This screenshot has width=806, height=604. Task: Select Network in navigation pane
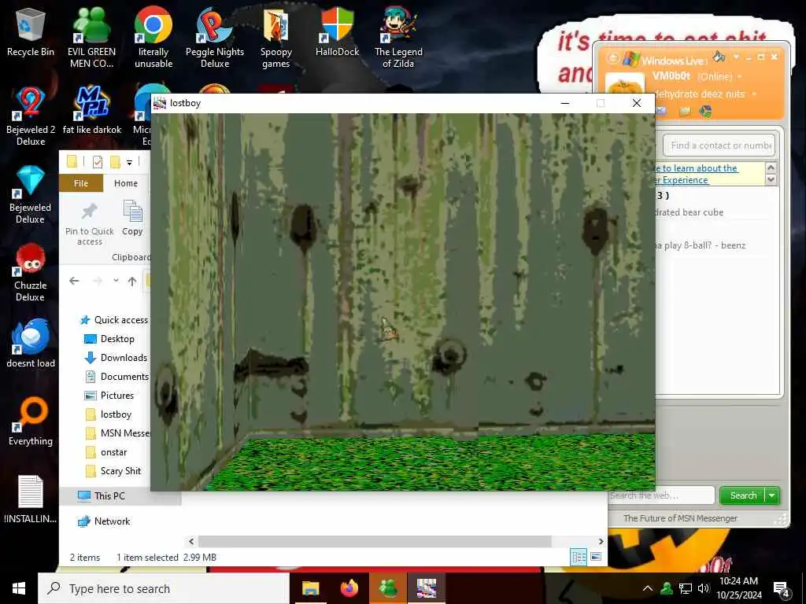click(x=105, y=521)
